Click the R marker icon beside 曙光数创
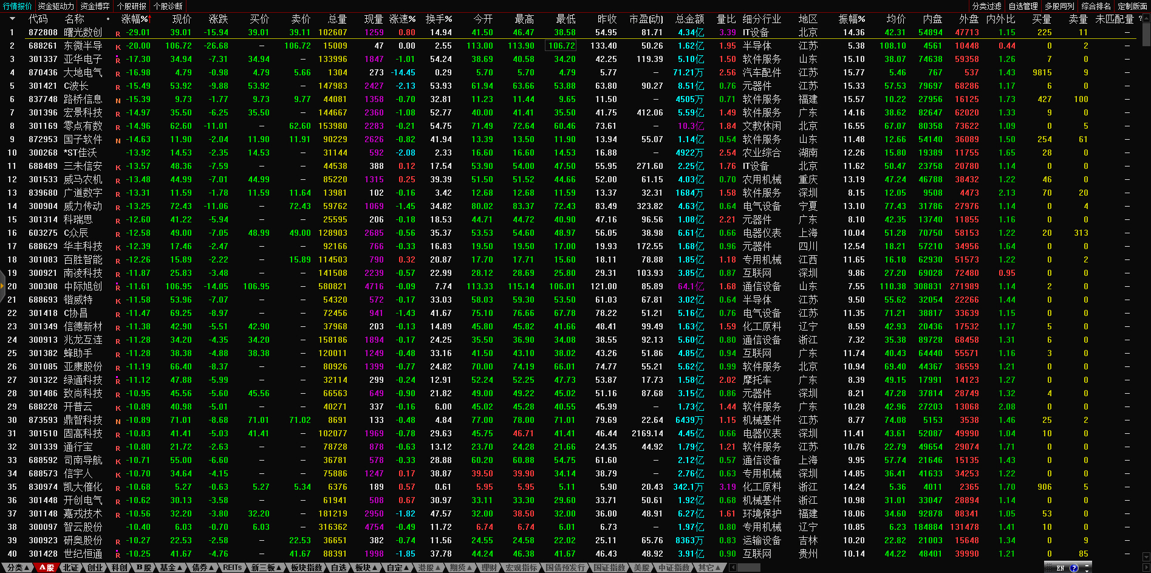 (118, 33)
